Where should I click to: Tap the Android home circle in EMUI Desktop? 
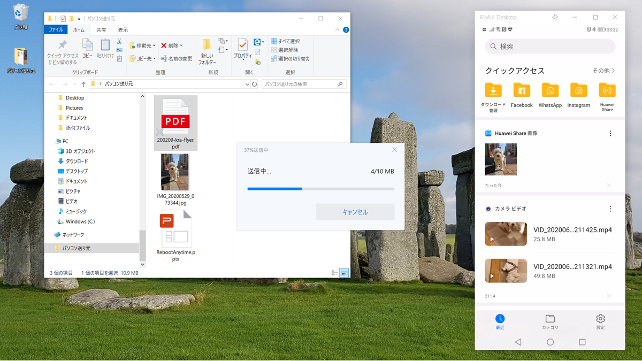550,342
